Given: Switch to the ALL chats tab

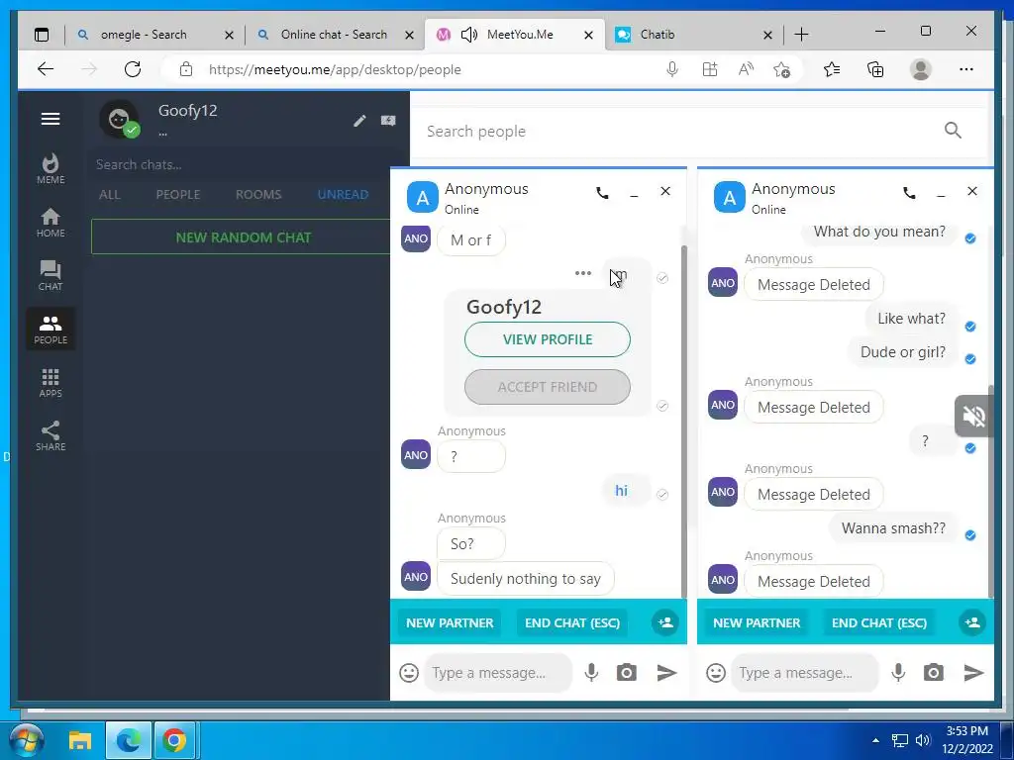Looking at the screenshot, I should click(110, 195).
